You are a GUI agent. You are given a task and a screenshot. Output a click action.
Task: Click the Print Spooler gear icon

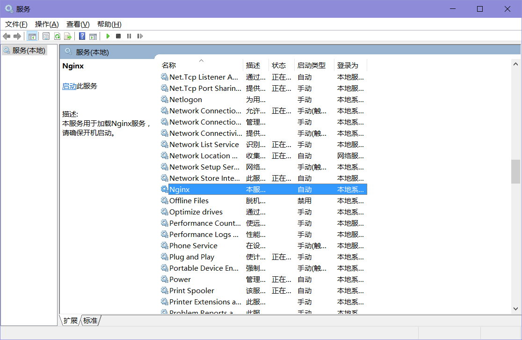(165, 290)
